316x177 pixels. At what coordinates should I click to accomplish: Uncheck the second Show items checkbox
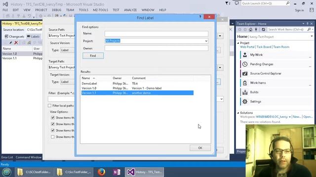click(53, 124)
